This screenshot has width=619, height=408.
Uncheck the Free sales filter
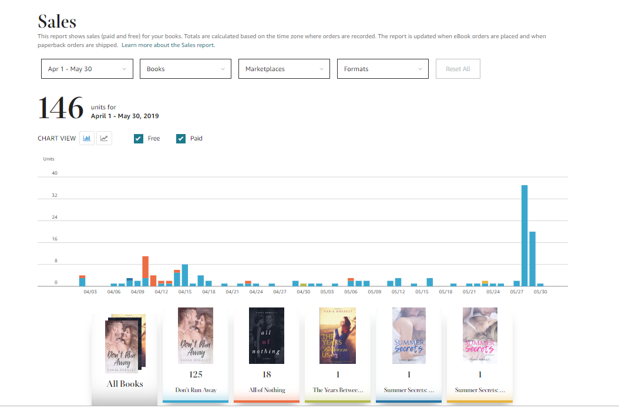(x=137, y=138)
